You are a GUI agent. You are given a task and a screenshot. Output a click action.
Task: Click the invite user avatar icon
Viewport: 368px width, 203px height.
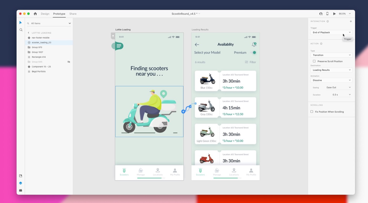[x=321, y=14]
